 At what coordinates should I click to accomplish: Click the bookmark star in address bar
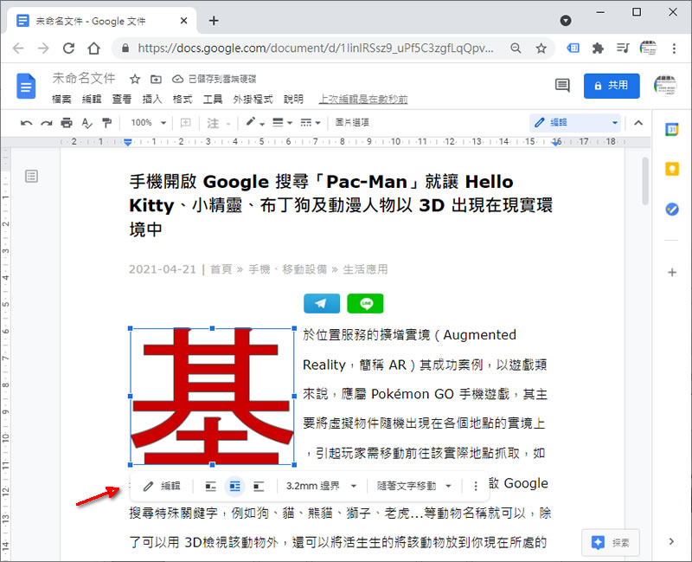coord(541,48)
